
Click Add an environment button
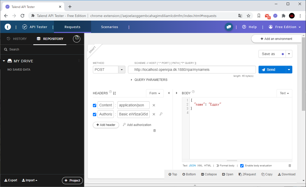pos(276,39)
